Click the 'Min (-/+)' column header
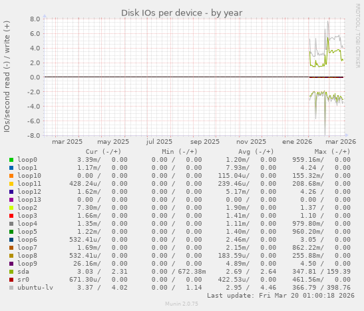 180,152
